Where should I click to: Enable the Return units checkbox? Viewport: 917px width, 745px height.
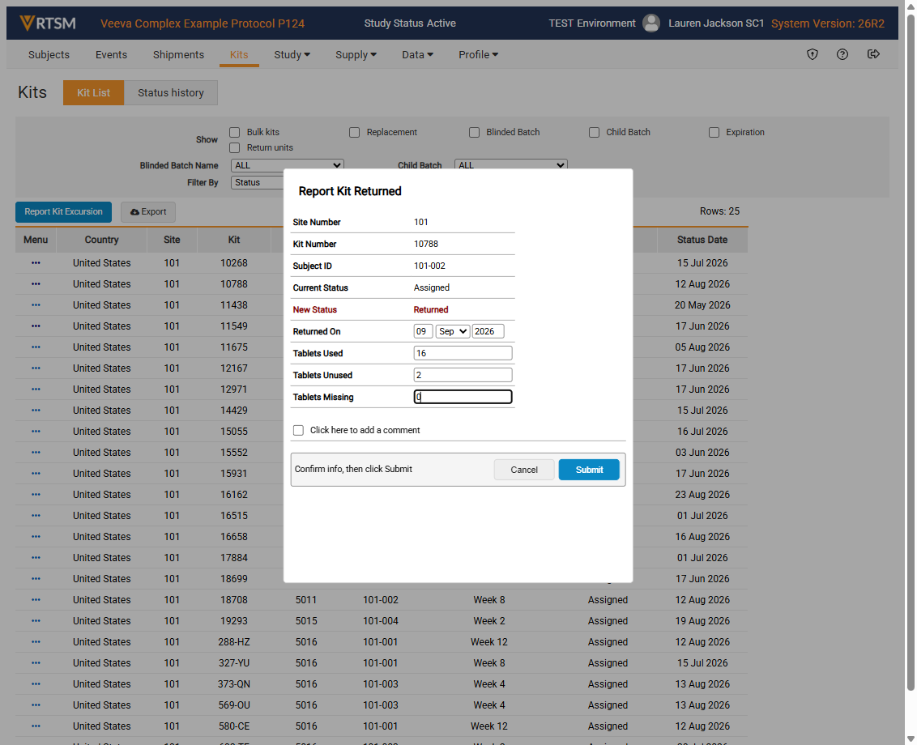point(234,147)
